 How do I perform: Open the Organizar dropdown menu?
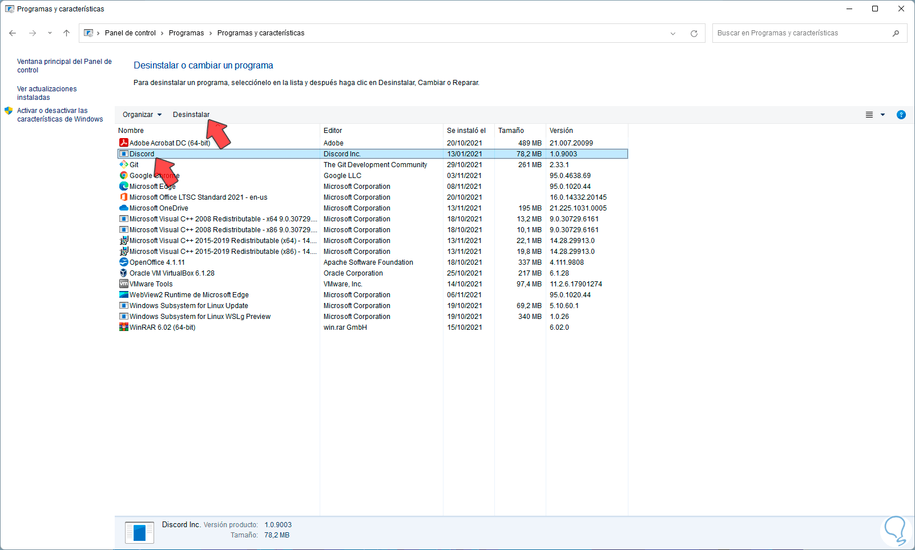pyautogui.click(x=142, y=115)
